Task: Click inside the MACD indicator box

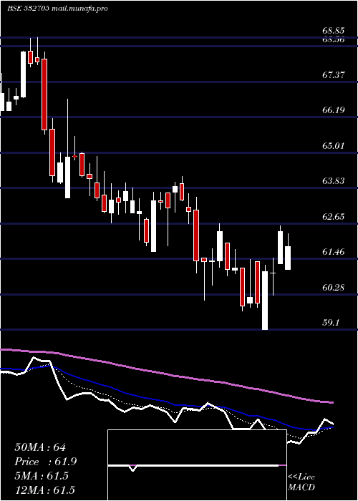Action: (197, 465)
